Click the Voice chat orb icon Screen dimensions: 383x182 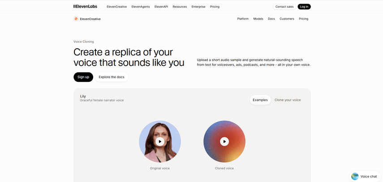(355, 176)
